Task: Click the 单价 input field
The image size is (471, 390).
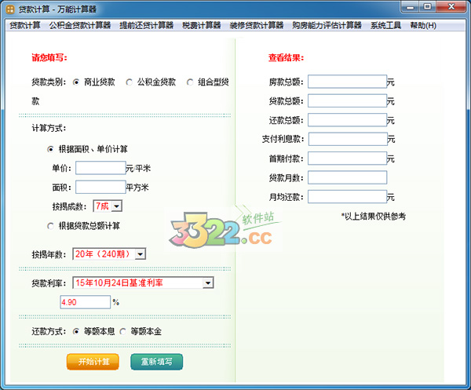Action: (100, 168)
